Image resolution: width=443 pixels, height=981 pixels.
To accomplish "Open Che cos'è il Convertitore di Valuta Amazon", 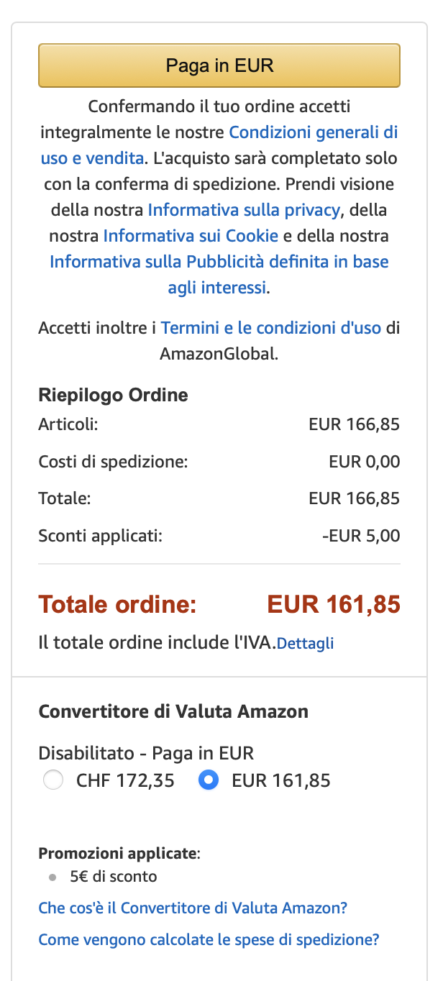I will click(193, 908).
